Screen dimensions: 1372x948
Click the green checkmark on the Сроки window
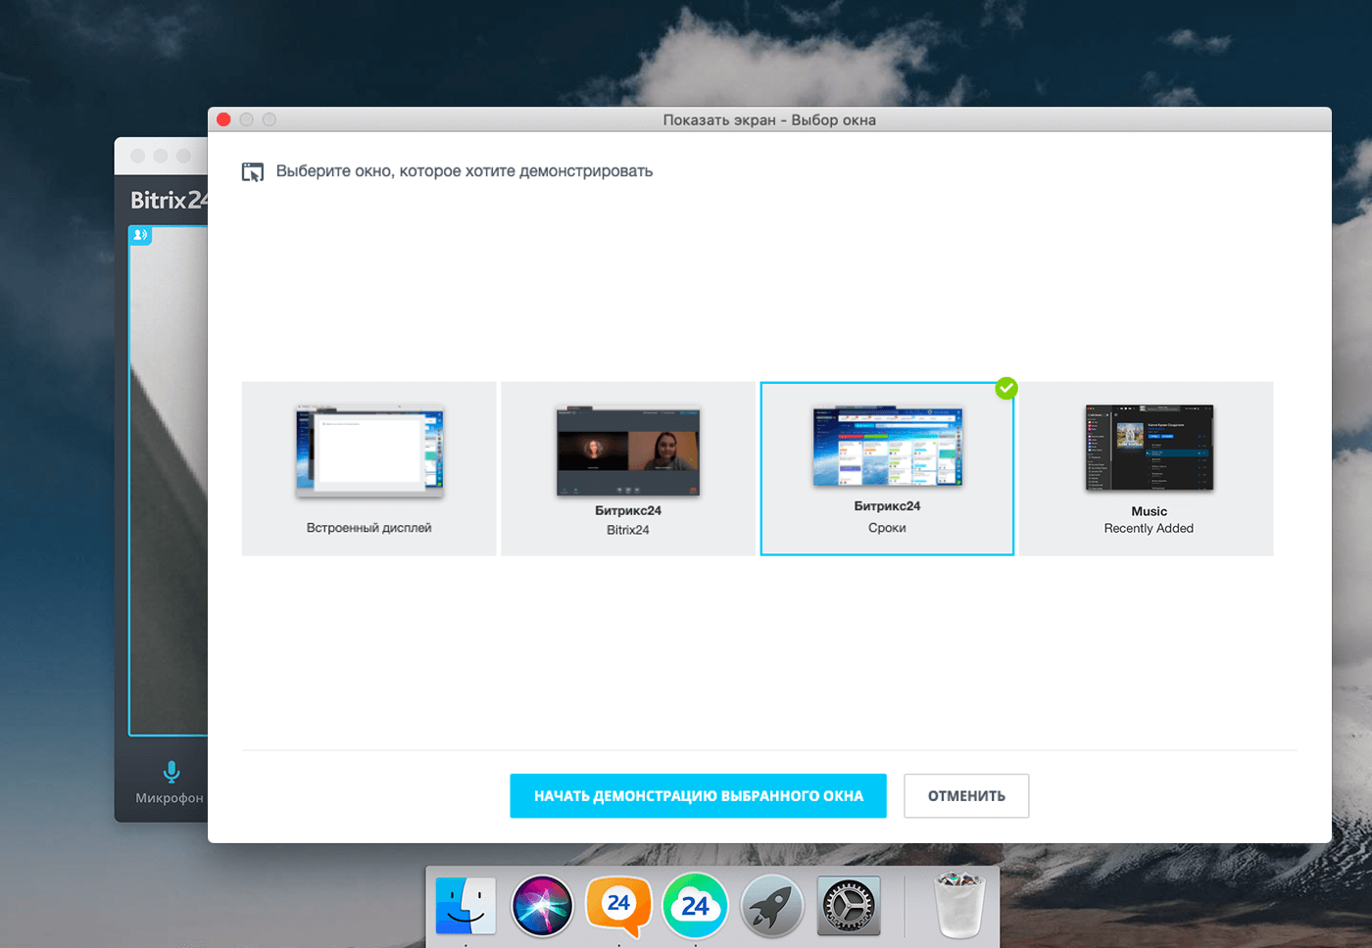tap(1006, 389)
